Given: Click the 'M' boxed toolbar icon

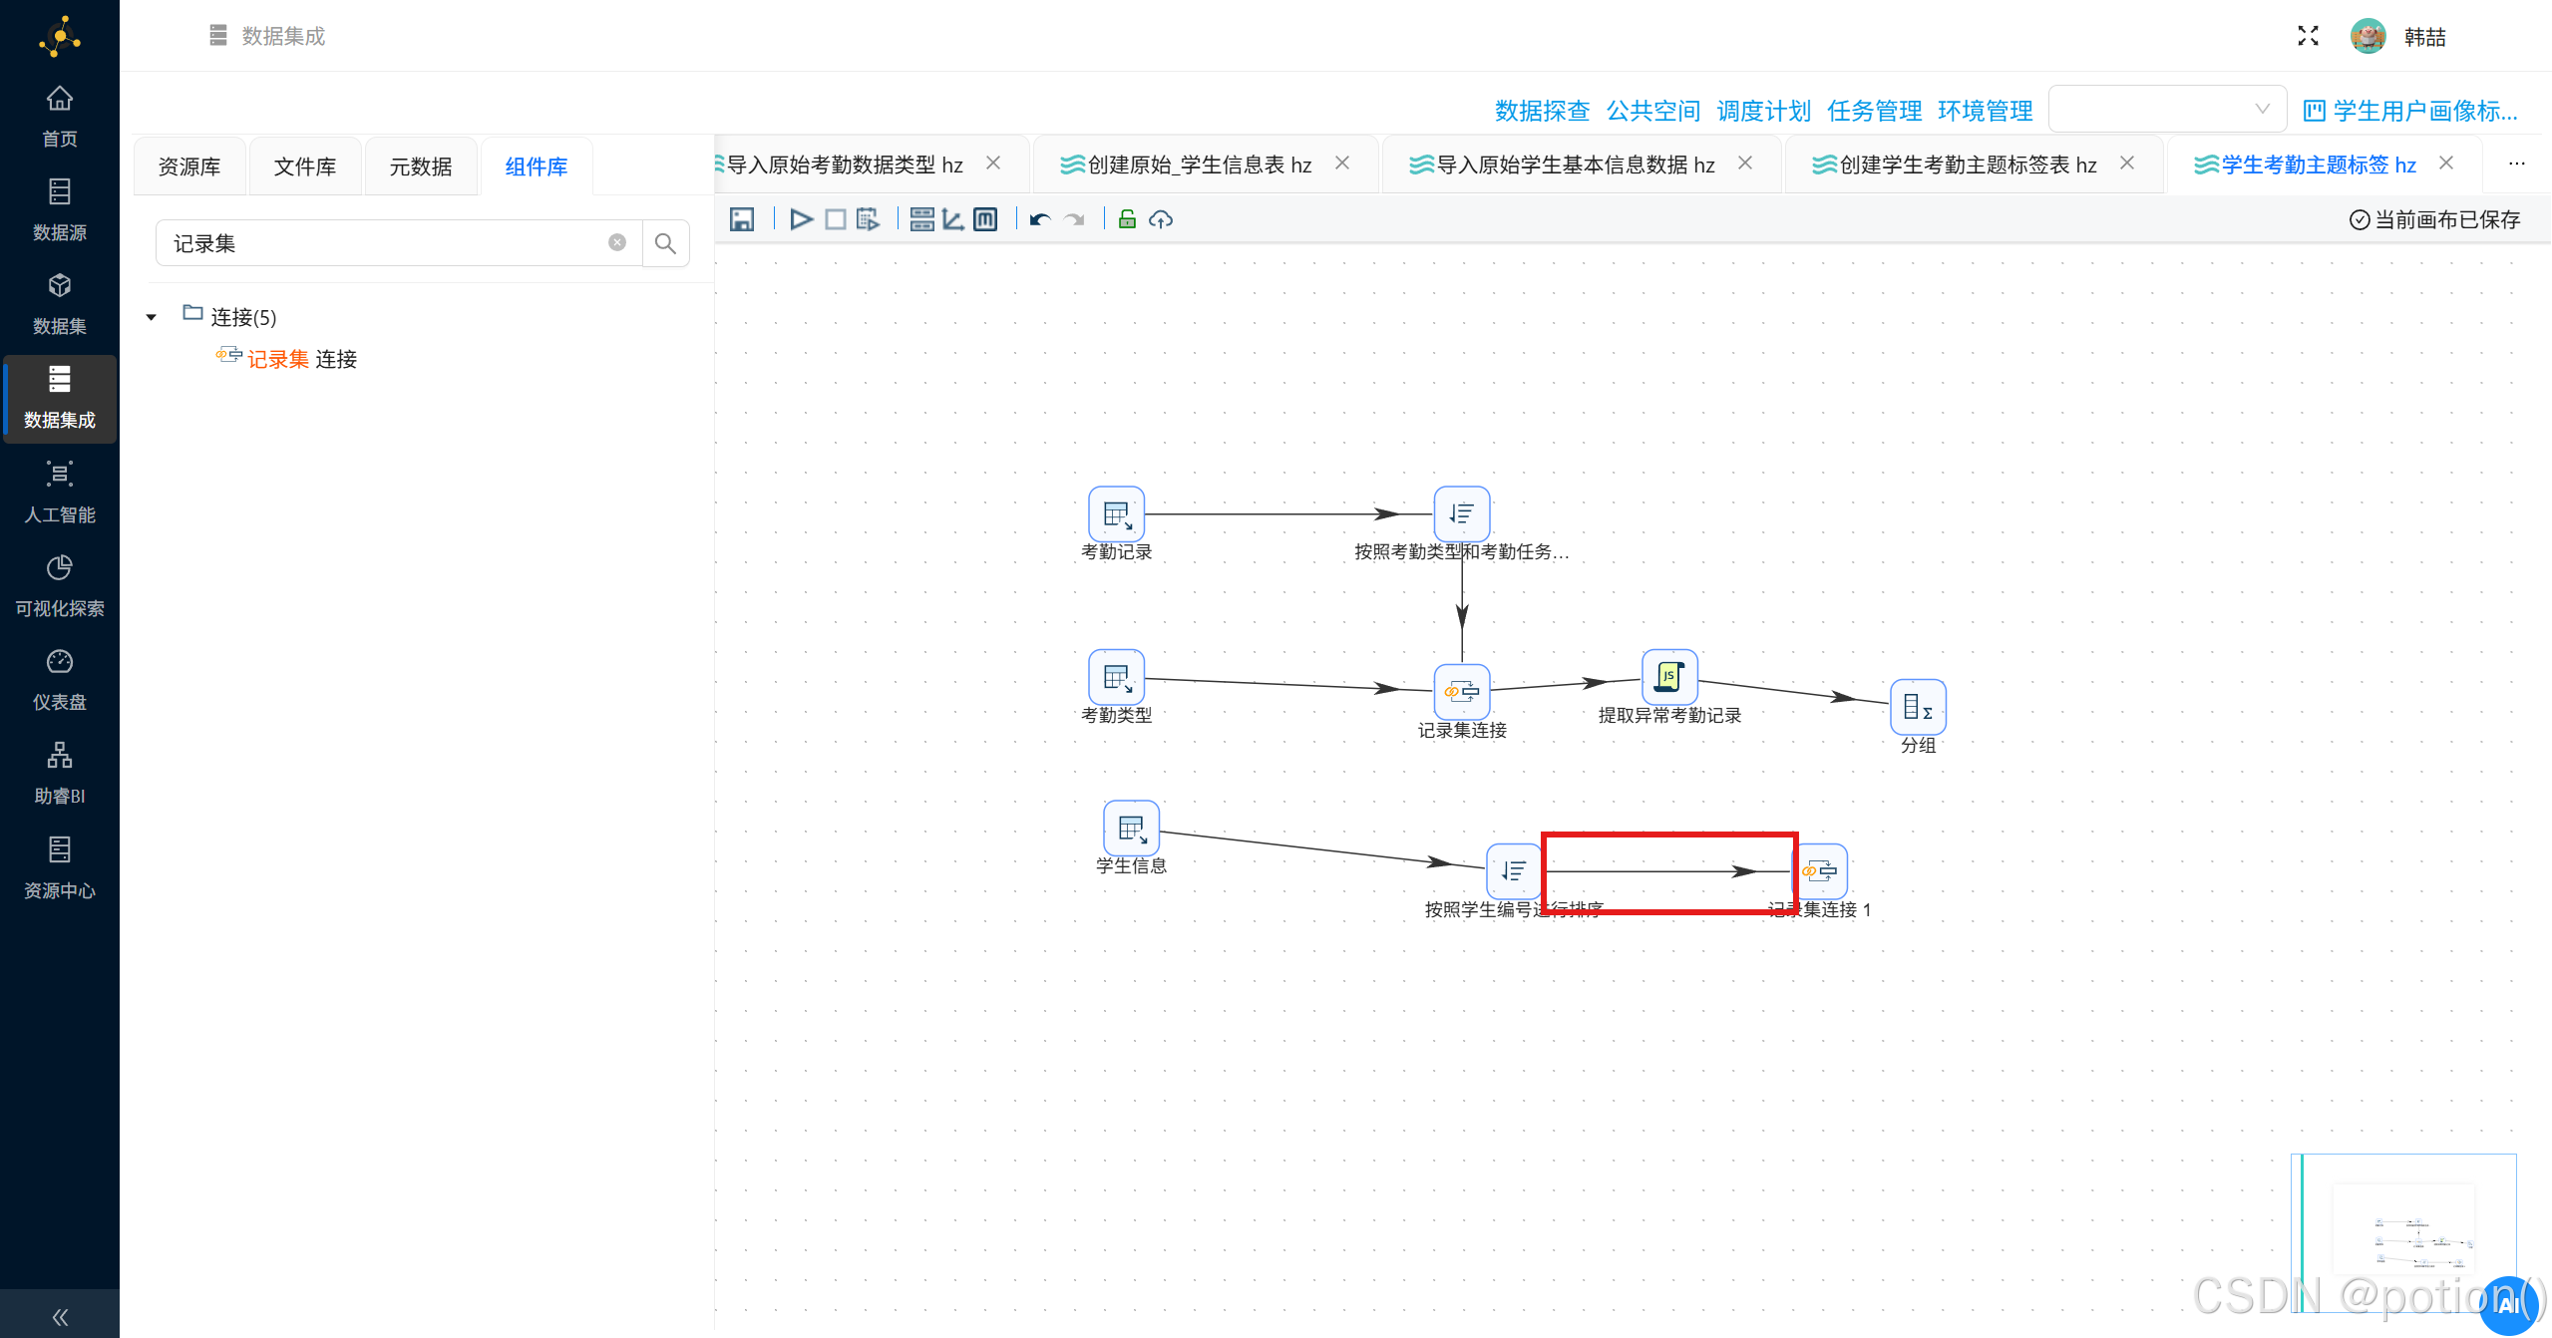Looking at the screenshot, I should pyautogui.click(x=985, y=219).
